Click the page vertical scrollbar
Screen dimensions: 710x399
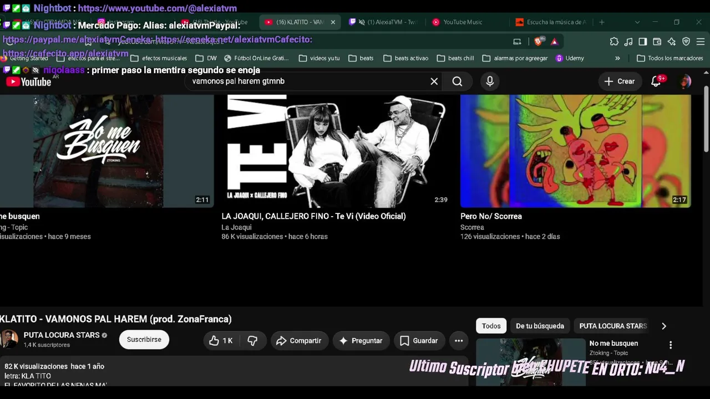tap(706, 118)
